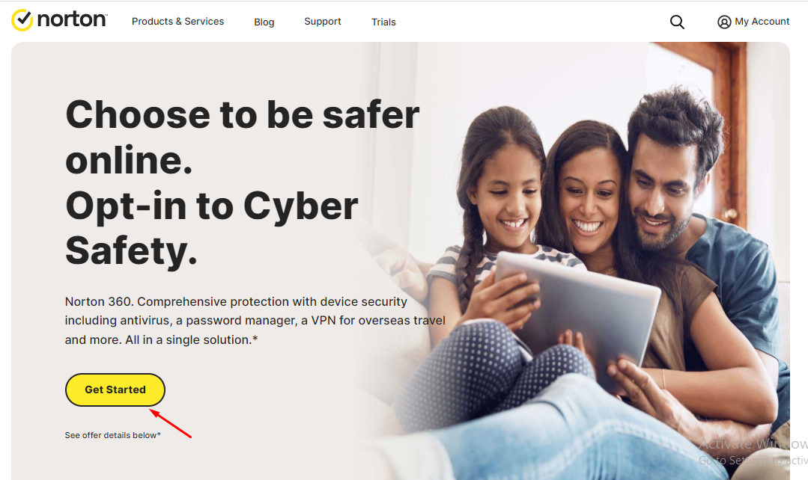This screenshot has width=808, height=480.
Task: Click the norton wordmark text
Action: point(72,19)
